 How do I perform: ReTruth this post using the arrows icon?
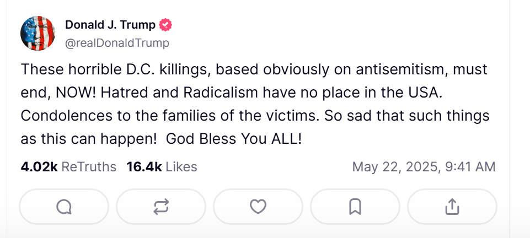tap(161, 207)
